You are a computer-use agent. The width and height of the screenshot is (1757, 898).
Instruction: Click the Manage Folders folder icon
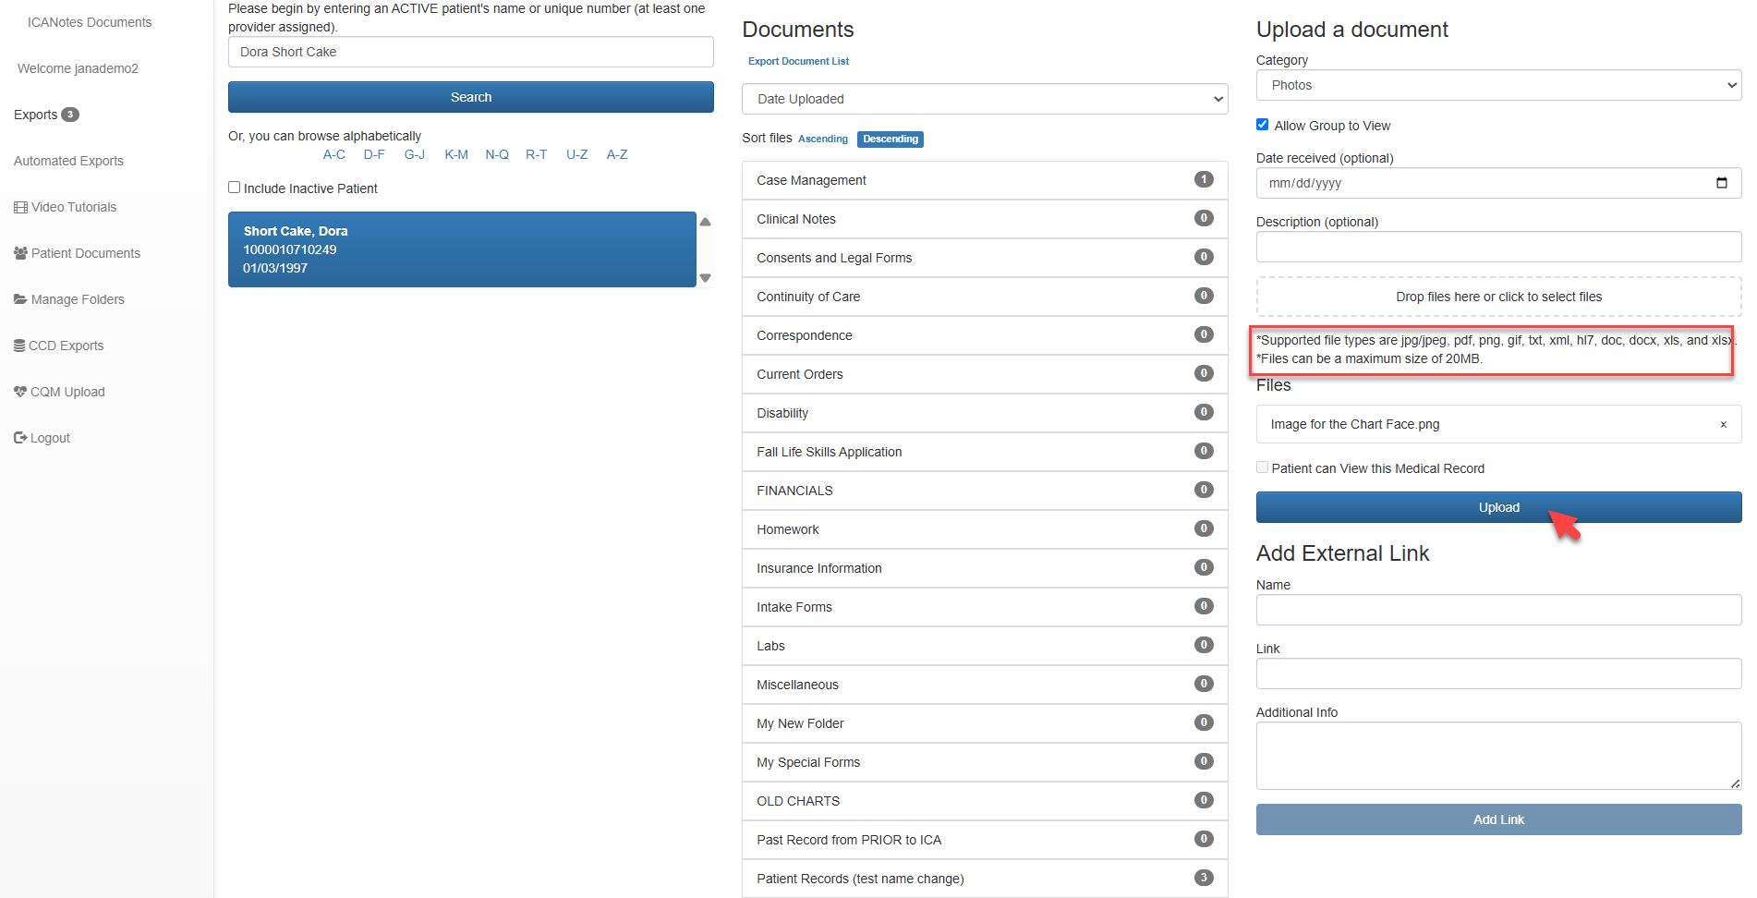20,299
